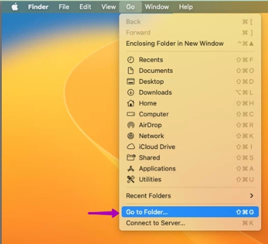Open the View menu in menu bar
This screenshot has width=268, height=244.
click(109, 7)
